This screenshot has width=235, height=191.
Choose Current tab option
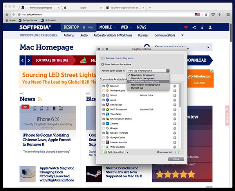(148, 88)
